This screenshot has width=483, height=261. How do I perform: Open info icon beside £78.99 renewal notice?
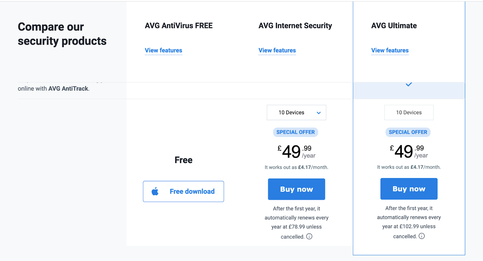pos(309,236)
